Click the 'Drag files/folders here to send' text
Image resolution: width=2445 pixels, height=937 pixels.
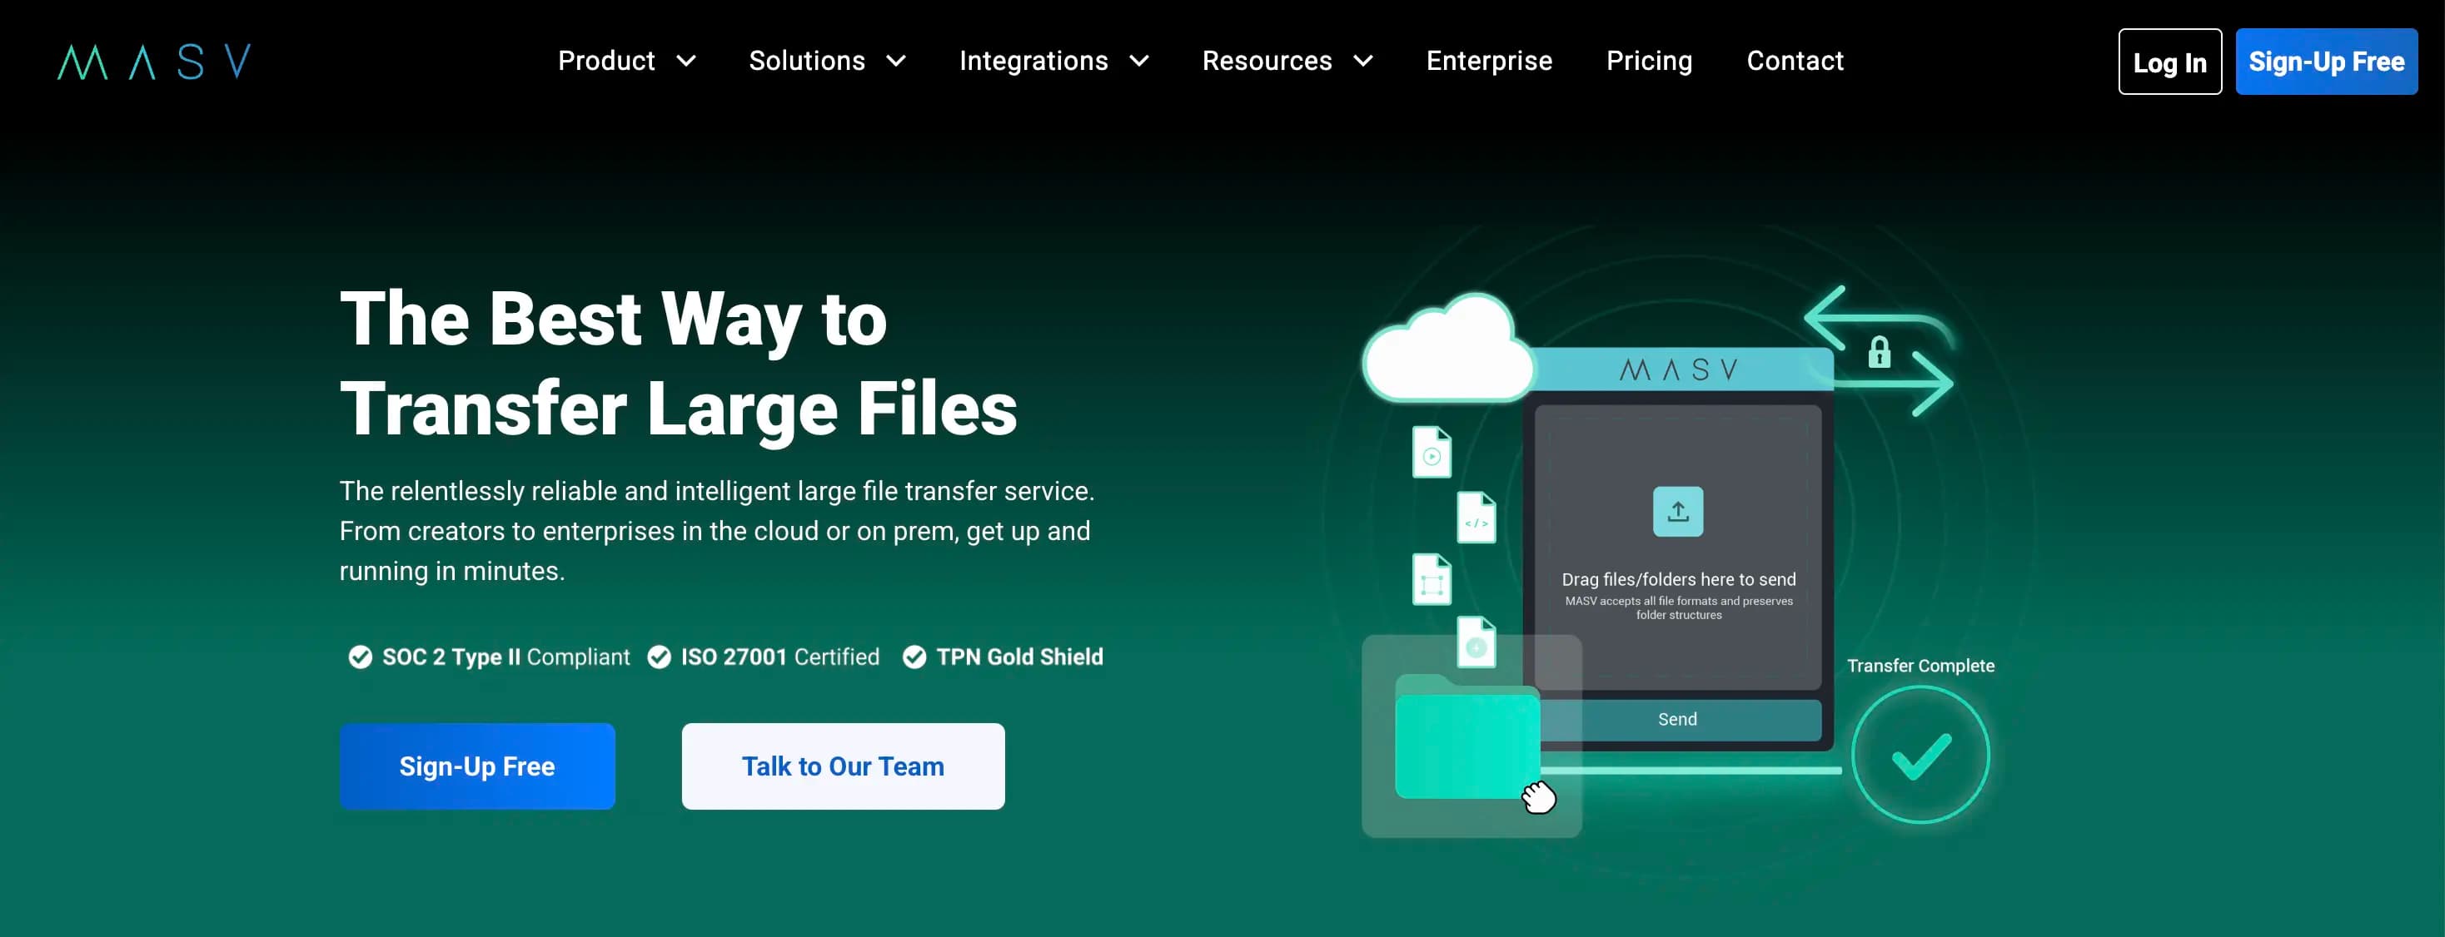(x=1678, y=579)
